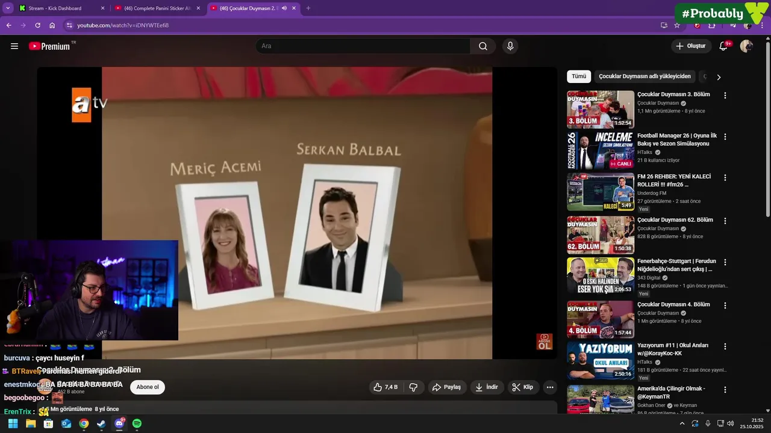Click the search magnifier button
This screenshot has width=771, height=433.
[483, 46]
